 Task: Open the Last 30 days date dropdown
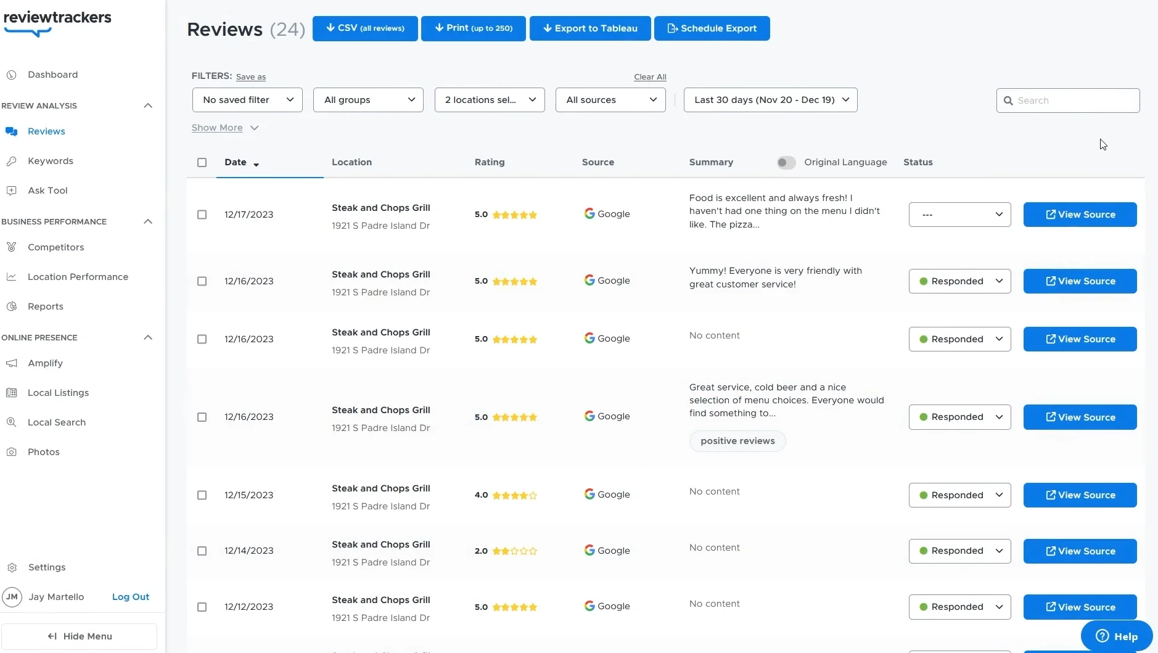pos(770,100)
